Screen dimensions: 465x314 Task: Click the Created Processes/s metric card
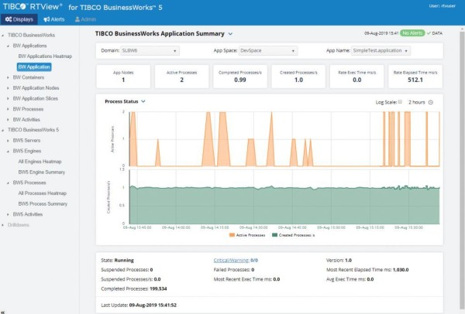coord(298,77)
